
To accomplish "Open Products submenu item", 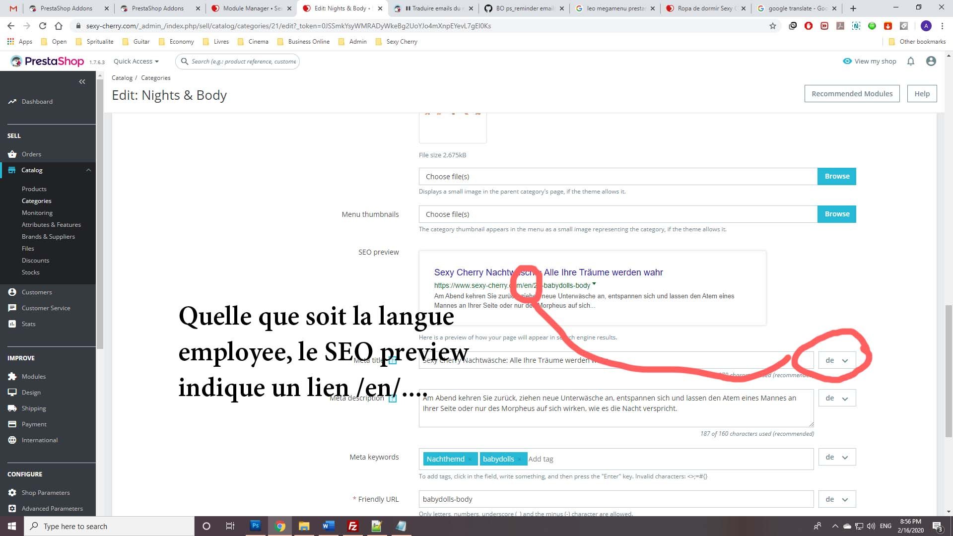I will [x=34, y=189].
